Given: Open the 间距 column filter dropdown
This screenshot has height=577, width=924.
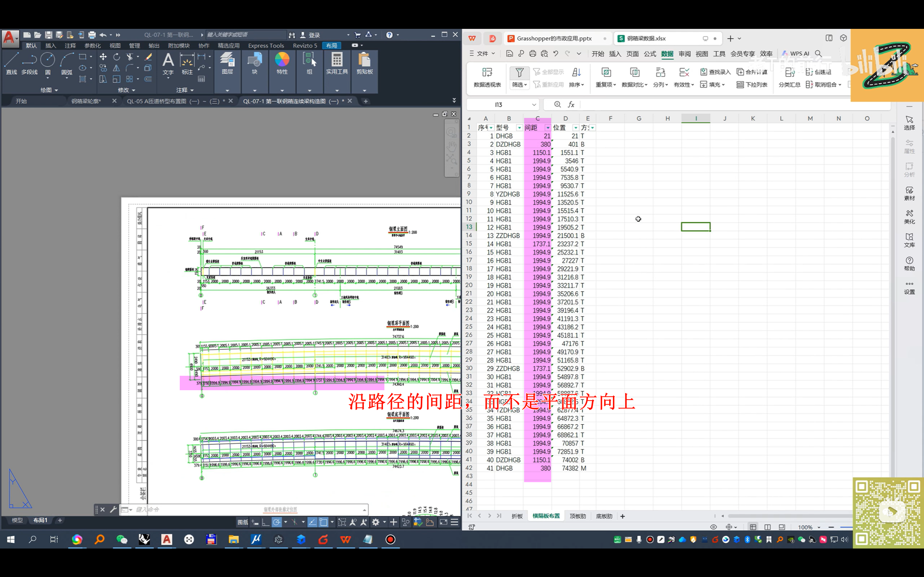Looking at the screenshot, I should (548, 128).
